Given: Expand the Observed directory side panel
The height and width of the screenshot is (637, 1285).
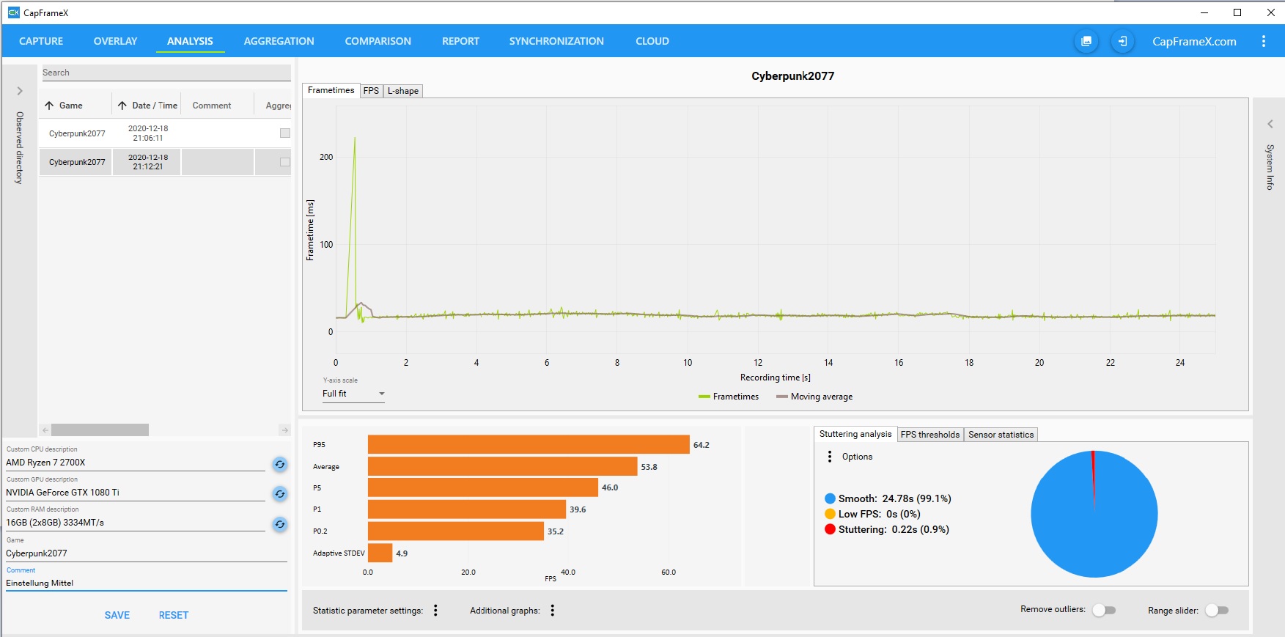Looking at the screenshot, I should tap(20, 91).
